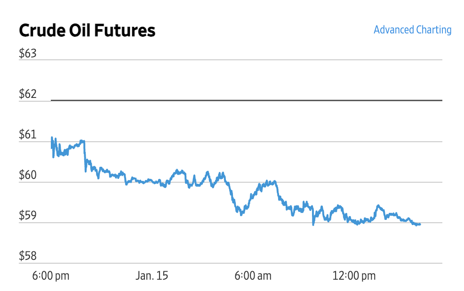The height and width of the screenshot is (291, 464).
Task: Select the $58 price axis label
Action: [x=28, y=257]
